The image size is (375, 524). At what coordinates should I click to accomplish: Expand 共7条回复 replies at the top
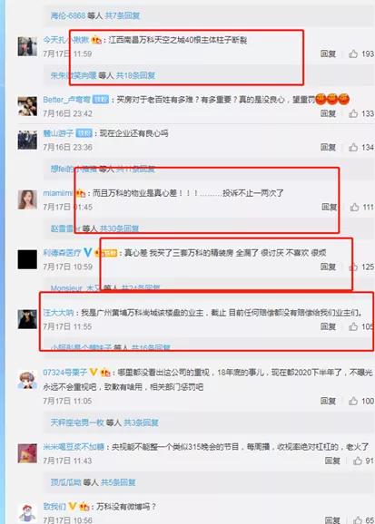pos(123,15)
